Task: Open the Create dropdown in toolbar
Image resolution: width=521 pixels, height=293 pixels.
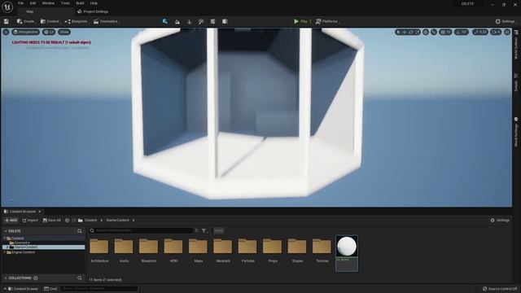Action: pyautogui.click(x=26, y=22)
